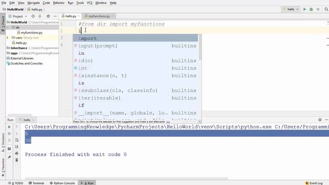The width and height of the screenshot is (329, 185).
Task: Rerun hello with Run panel play icon
Action: (x=9, y=127)
